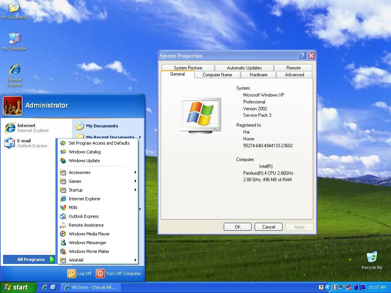This screenshot has width=391, height=293.
Task: Switch to Automatic Updates tab
Action: pyautogui.click(x=244, y=68)
